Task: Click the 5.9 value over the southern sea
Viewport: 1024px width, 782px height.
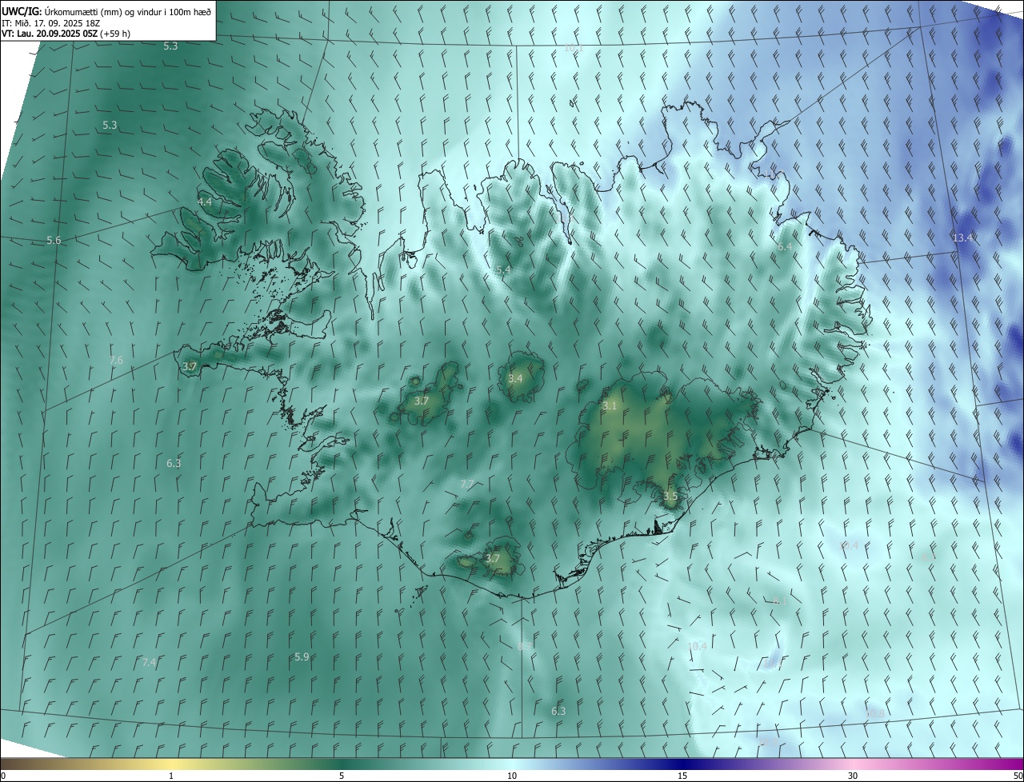Action: click(x=302, y=656)
